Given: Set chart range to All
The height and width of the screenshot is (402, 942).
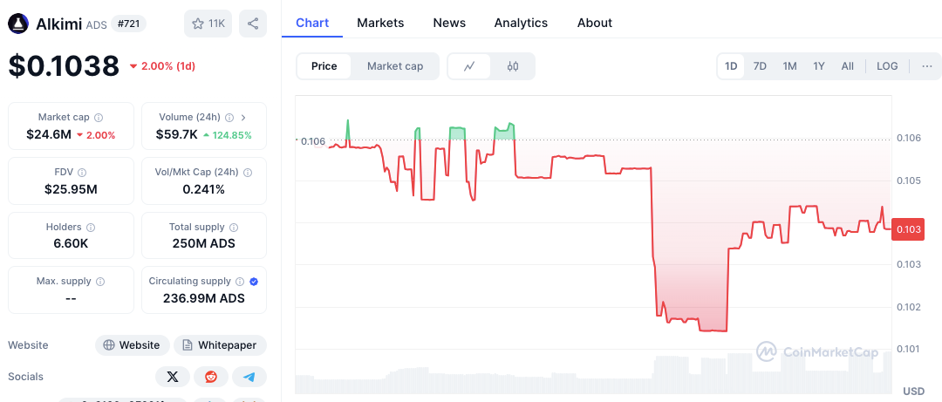Looking at the screenshot, I should [847, 66].
